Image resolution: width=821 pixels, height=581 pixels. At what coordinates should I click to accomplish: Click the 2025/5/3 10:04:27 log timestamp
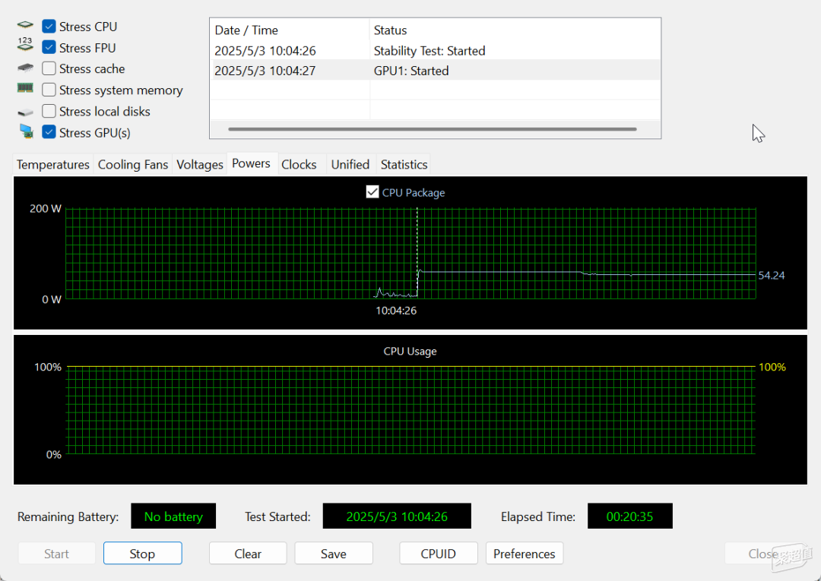point(265,71)
